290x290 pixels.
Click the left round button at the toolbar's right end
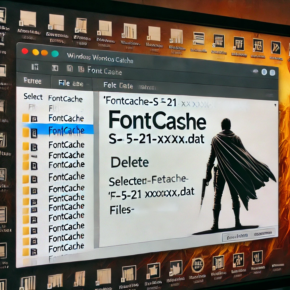(x=264, y=72)
